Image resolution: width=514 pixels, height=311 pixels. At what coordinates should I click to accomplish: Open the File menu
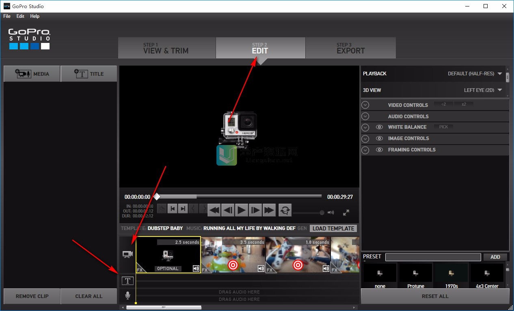7,16
